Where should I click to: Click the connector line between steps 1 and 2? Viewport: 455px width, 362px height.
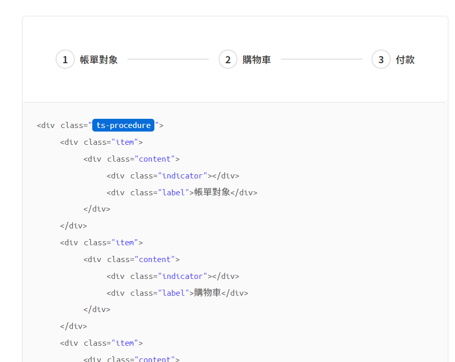point(168,59)
